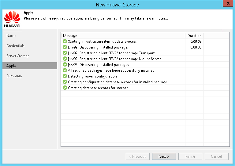The image size is (235, 166).
Task: Click green check icon beside Detecting server configuration
Action: click(65, 76)
